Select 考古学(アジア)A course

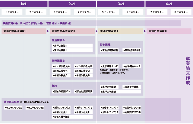[13, 108]
